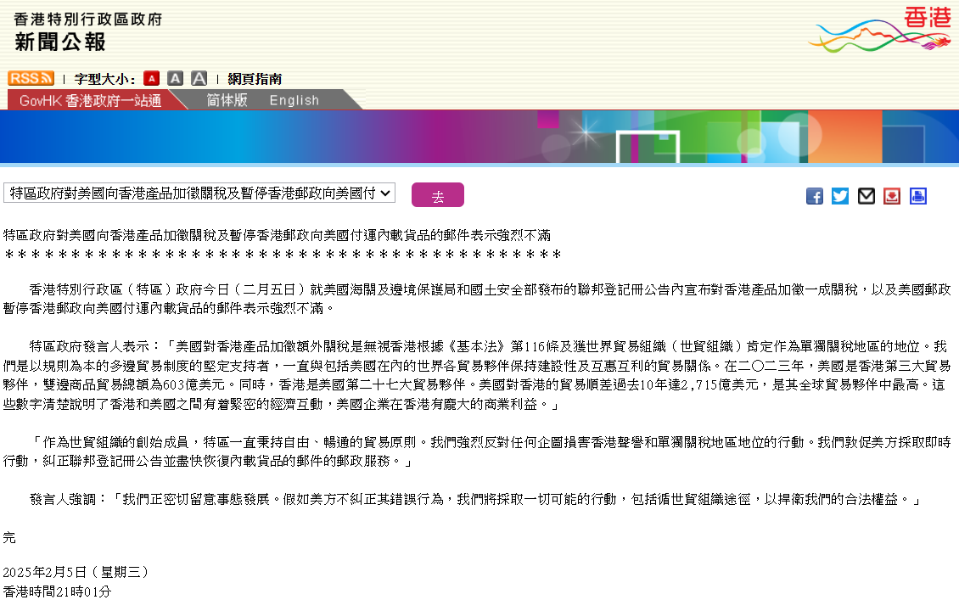Viewport: 959px width, 611px height.
Task: Print the page using printer icon
Action: pos(917,196)
